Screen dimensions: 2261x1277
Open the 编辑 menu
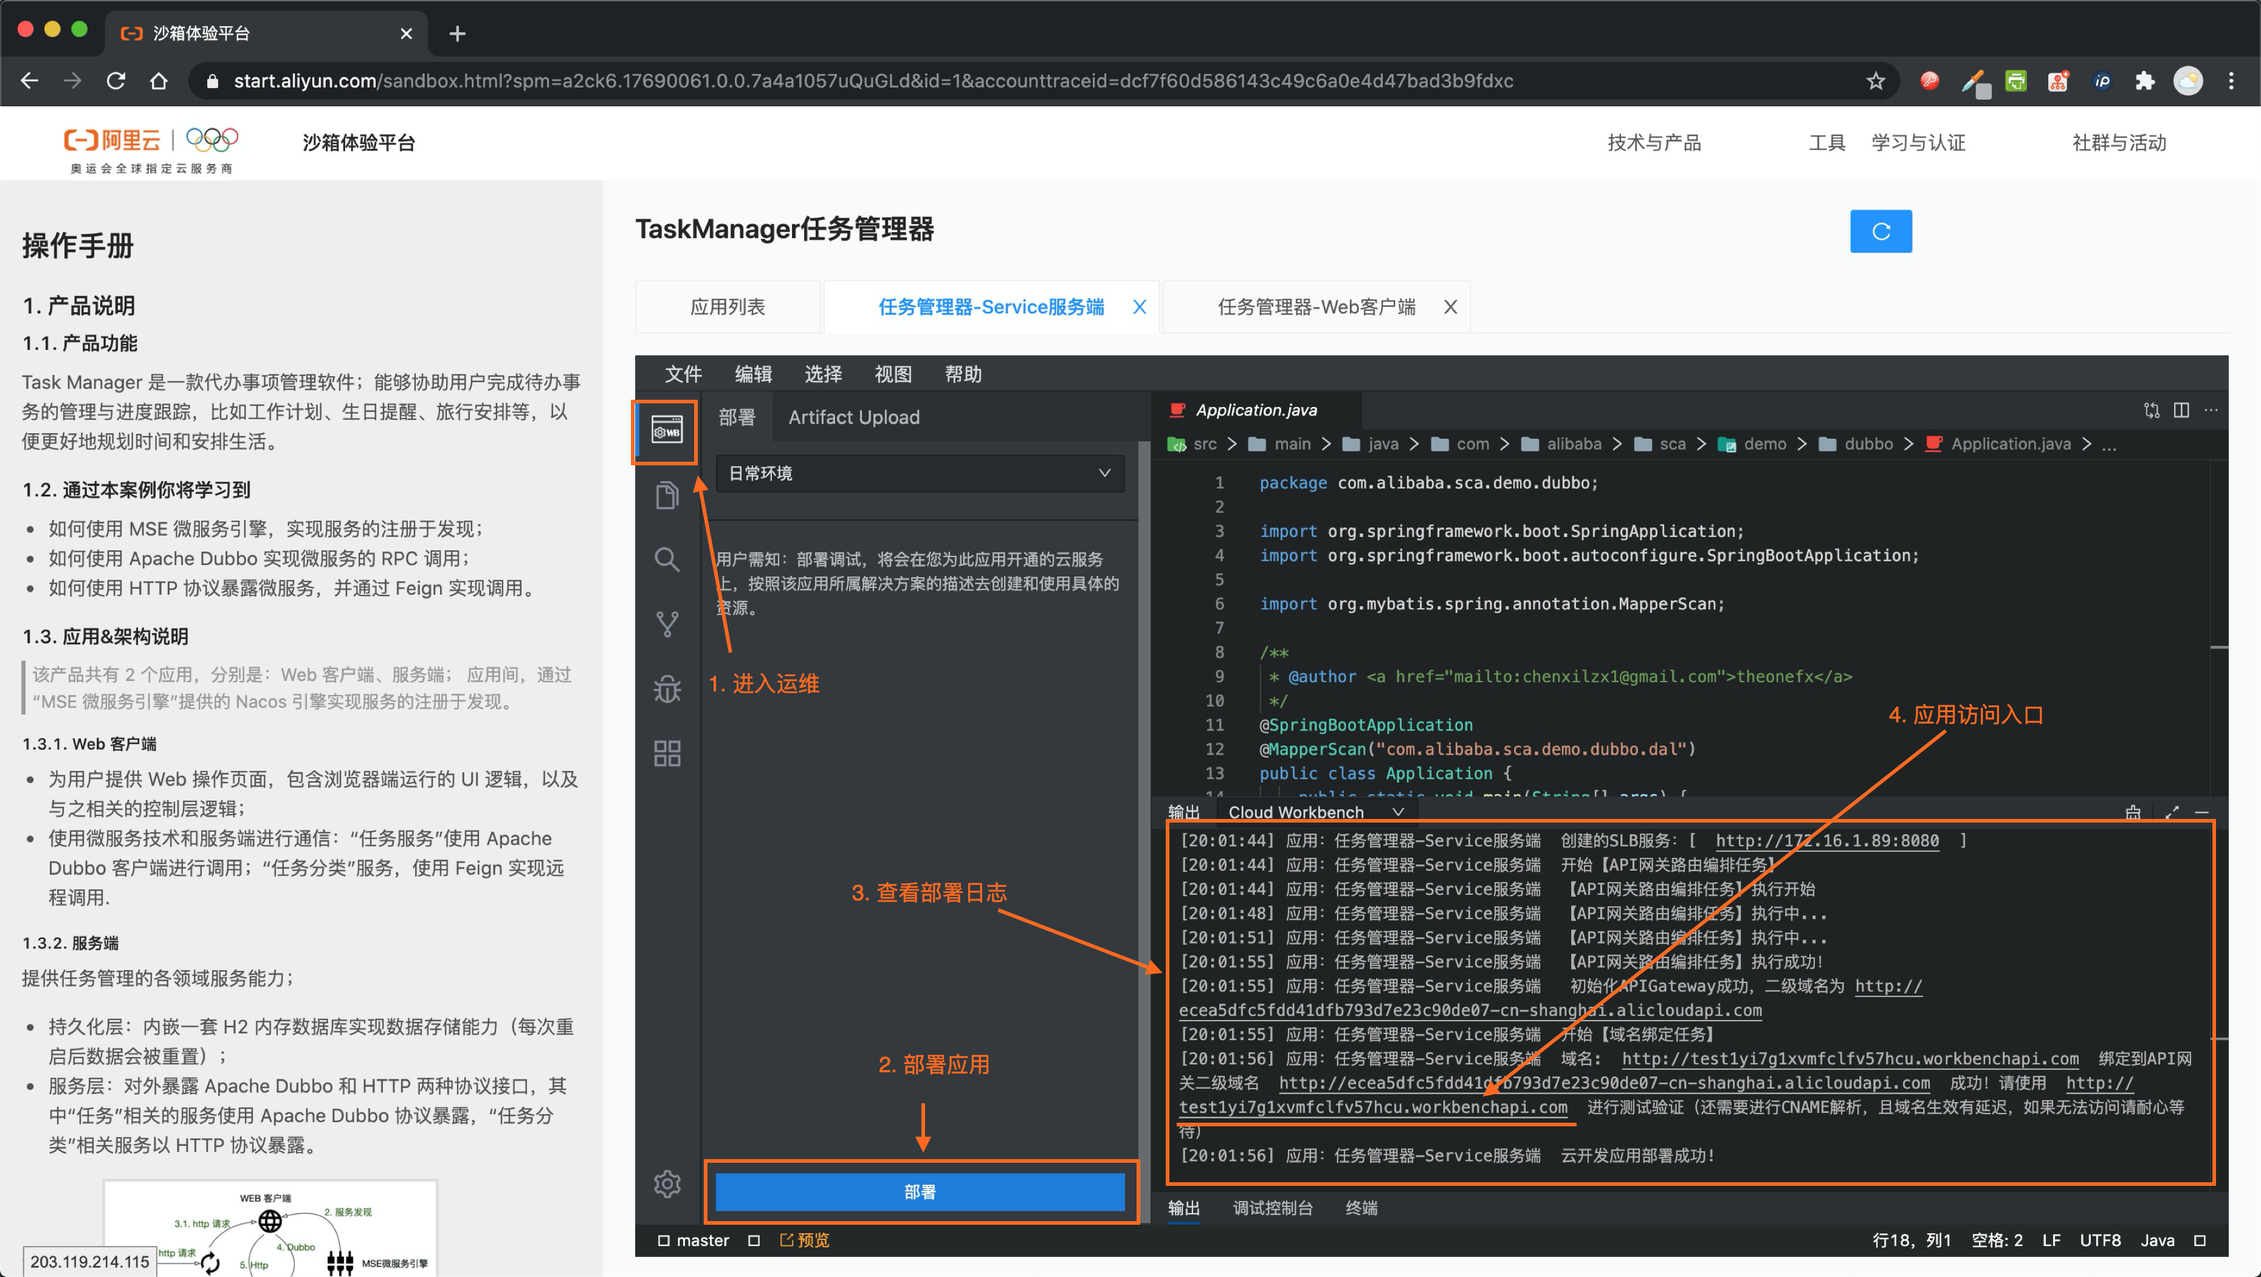(752, 374)
